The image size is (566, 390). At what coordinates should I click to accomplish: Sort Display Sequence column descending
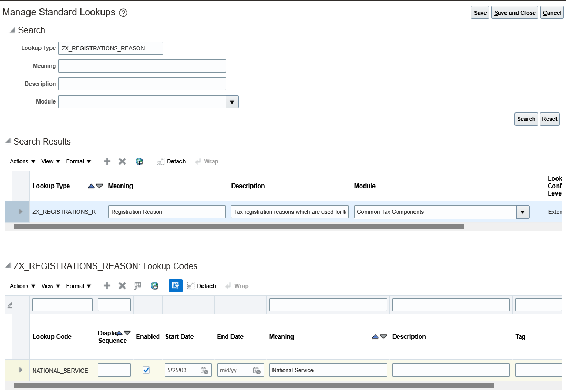127,333
